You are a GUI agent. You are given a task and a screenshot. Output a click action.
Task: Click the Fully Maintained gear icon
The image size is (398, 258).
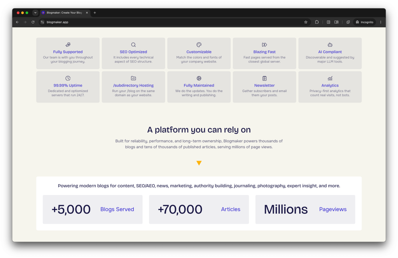coord(199,78)
